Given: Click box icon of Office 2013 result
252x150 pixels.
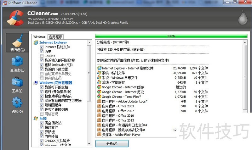Looking at the screenshot, I should coord(99,120).
